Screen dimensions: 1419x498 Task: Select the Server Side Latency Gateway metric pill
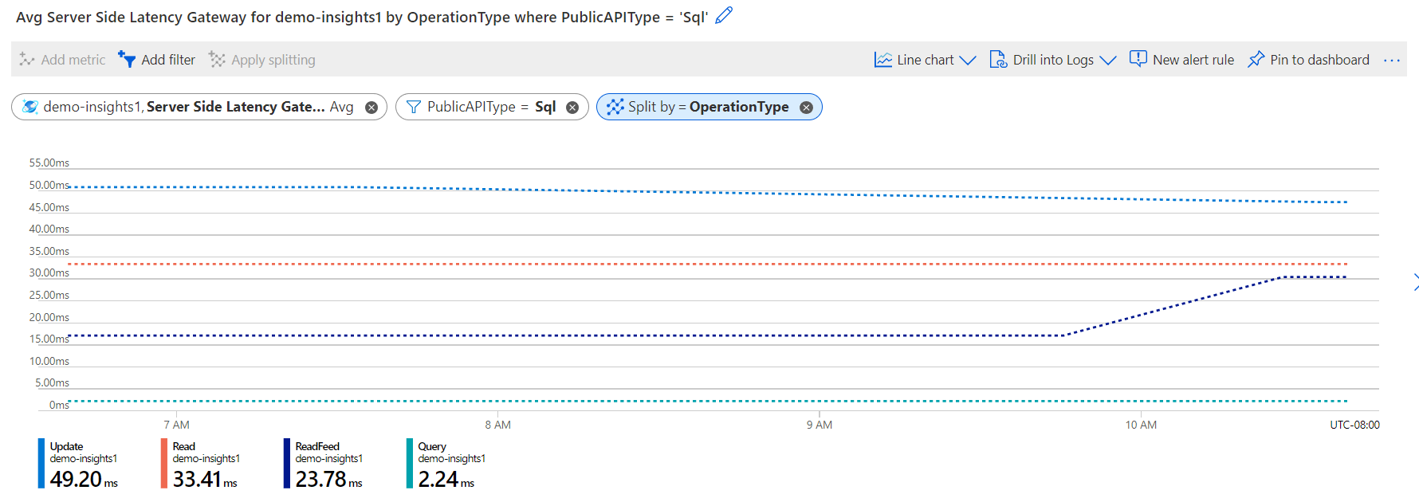point(199,107)
